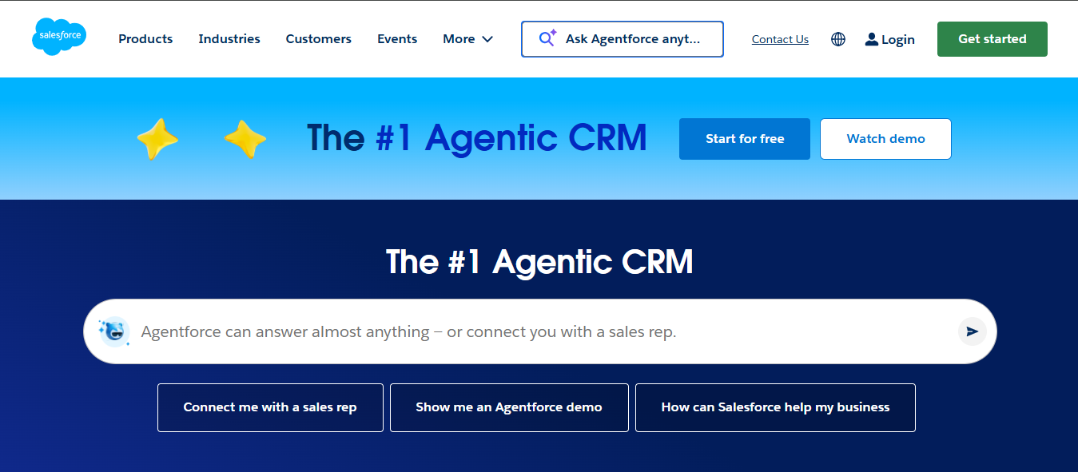This screenshot has width=1078, height=472.
Task: Click the Login person icon
Action: [x=872, y=39]
